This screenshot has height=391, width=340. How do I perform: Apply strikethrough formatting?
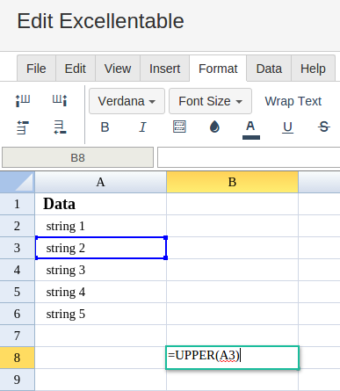pyautogui.click(x=324, y=127)
